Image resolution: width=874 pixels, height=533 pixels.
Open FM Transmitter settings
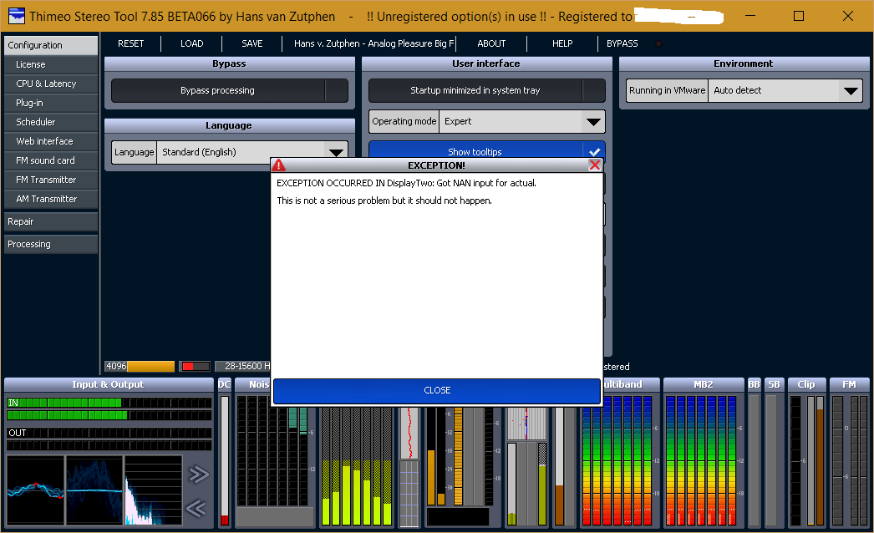(51, 180)
